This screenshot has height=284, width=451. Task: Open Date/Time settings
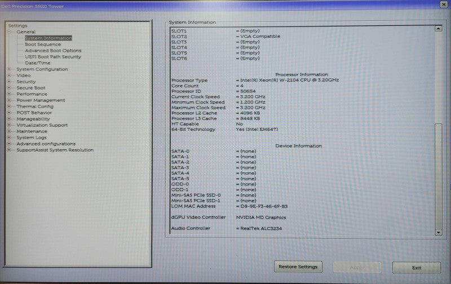[38, 63]
